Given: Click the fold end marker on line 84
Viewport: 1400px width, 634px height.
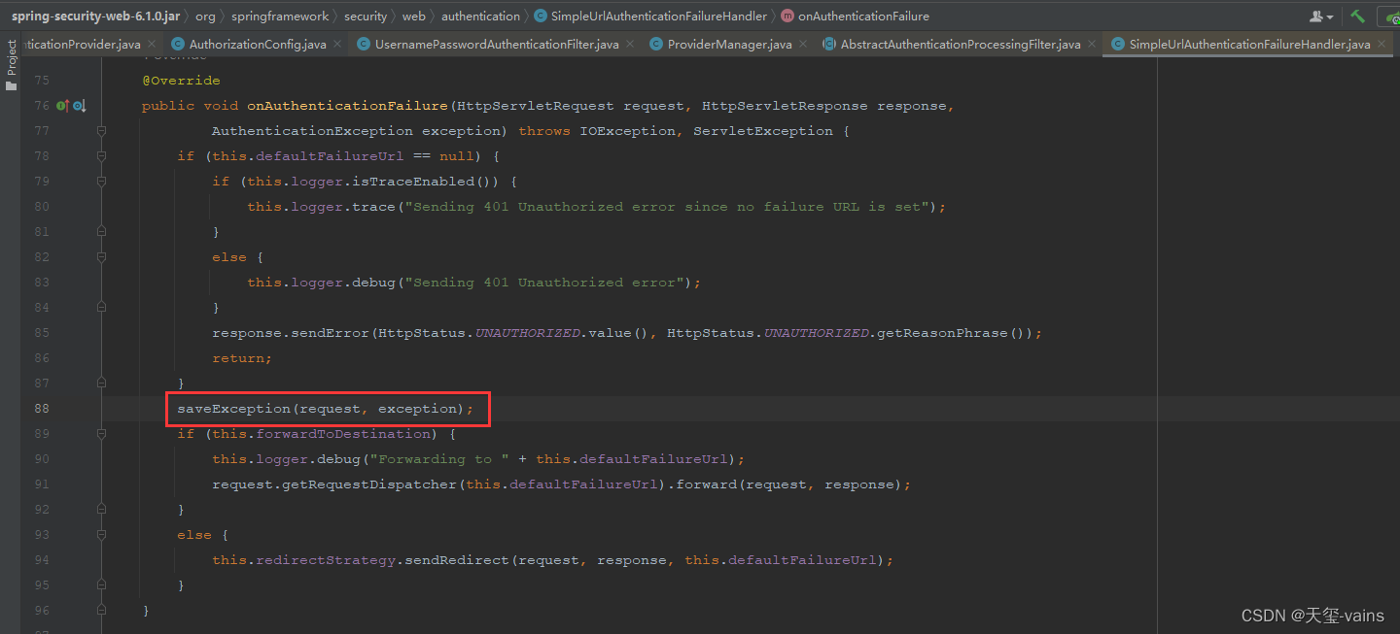Looking at the screenshot, I should [x=101, y=308].
